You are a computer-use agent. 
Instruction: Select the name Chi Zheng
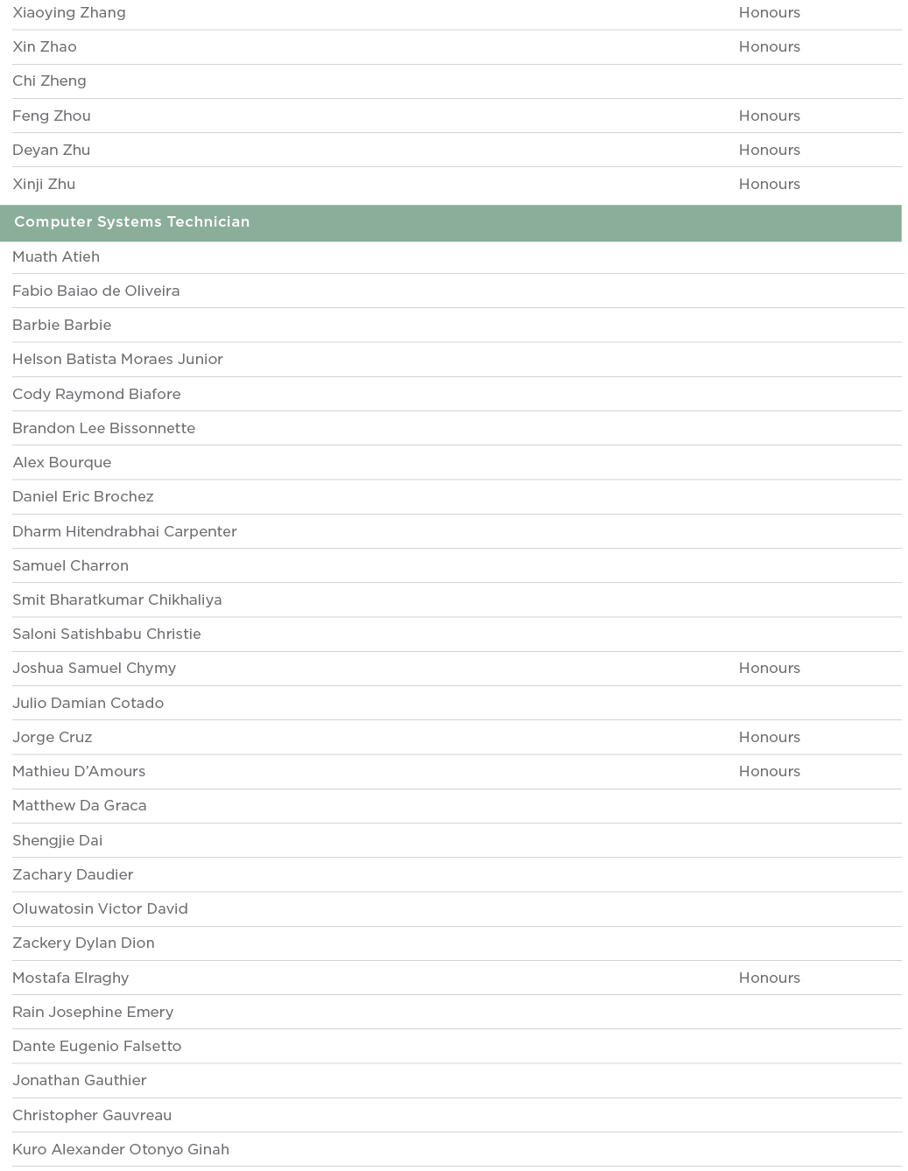pos(49,81)
